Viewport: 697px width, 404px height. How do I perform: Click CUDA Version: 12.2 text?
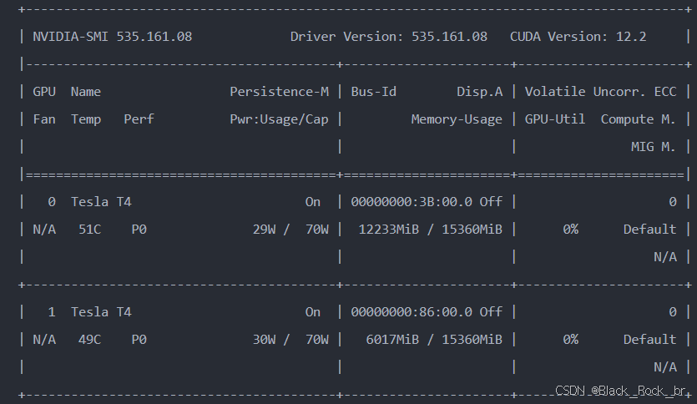pos(578,37)
